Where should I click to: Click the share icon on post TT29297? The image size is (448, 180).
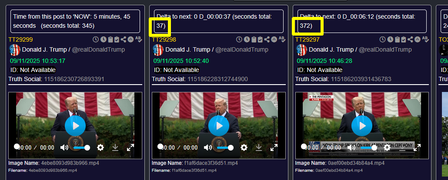coord(411,39)
